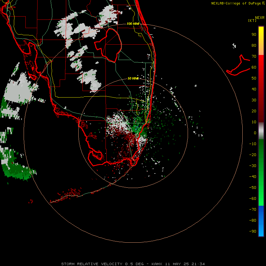The image size is (266, 266).
Task: Click the Bahamas island outline east of Florida
Action: click(238, 65)
